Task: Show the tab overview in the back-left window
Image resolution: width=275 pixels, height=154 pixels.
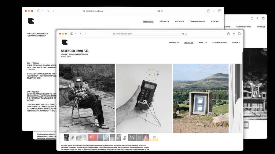Action: coord(220,11)
